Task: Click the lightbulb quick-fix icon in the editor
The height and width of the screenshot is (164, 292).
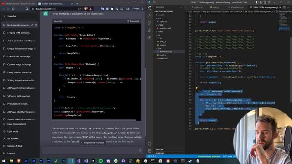Action: (x=197, y=88)
